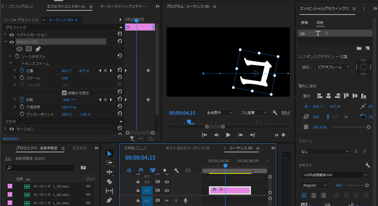
Task: Click the captions CC icon
Action: click(x=188, y=170)
